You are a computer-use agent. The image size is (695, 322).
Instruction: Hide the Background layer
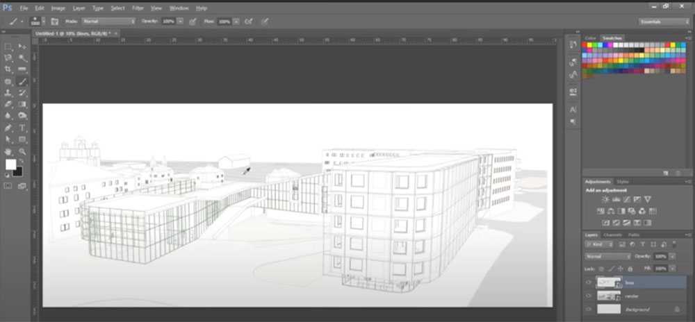pos(589,309)
